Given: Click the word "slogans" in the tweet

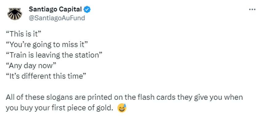Looking at the screenshot, I should [60, 98].
